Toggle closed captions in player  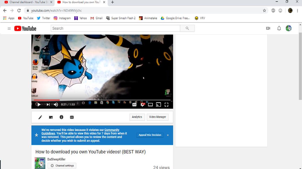(x=134, y=105)
